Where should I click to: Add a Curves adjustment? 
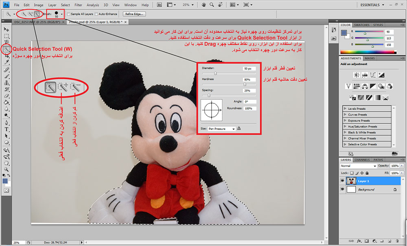coord(373,75)
